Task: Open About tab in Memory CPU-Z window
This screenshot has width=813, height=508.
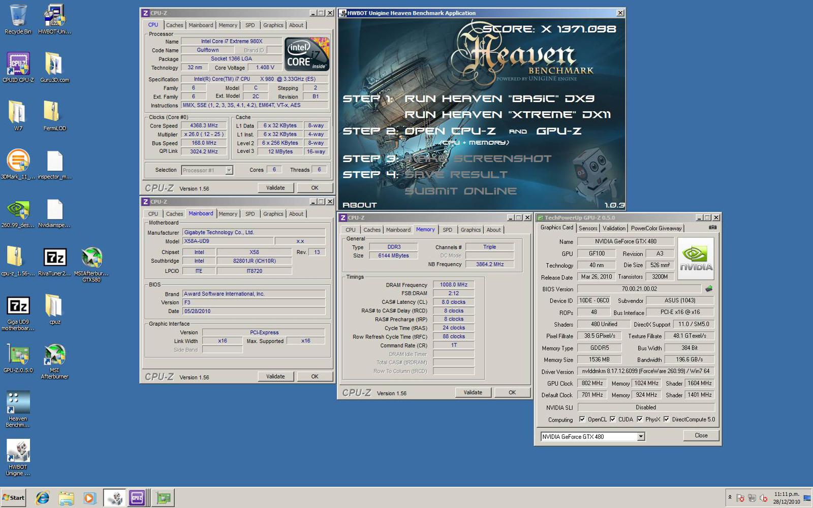Action: click(x=493, y=230)
